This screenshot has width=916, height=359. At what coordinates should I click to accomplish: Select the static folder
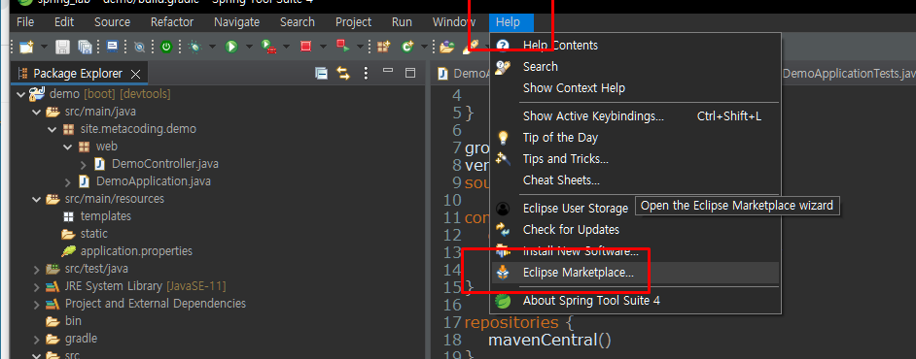(93, 234)
